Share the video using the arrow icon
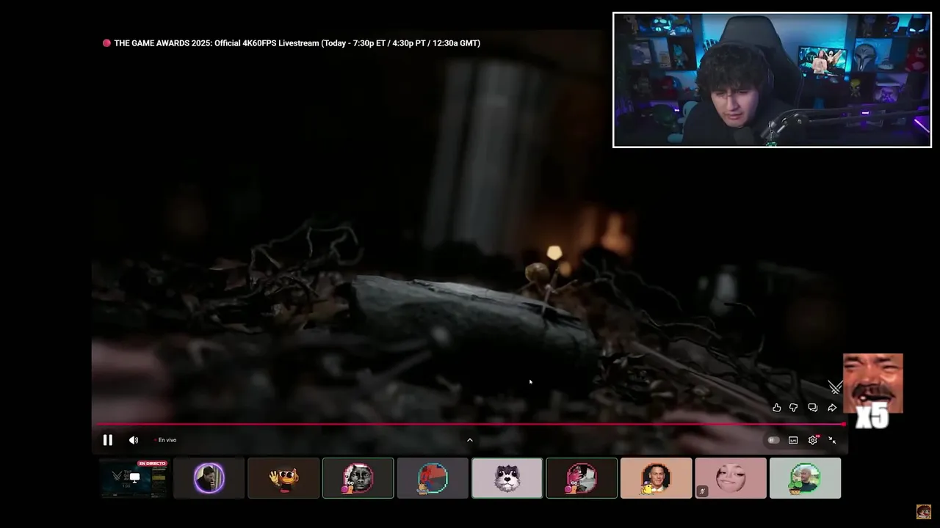940x528 pixels. 832,408
